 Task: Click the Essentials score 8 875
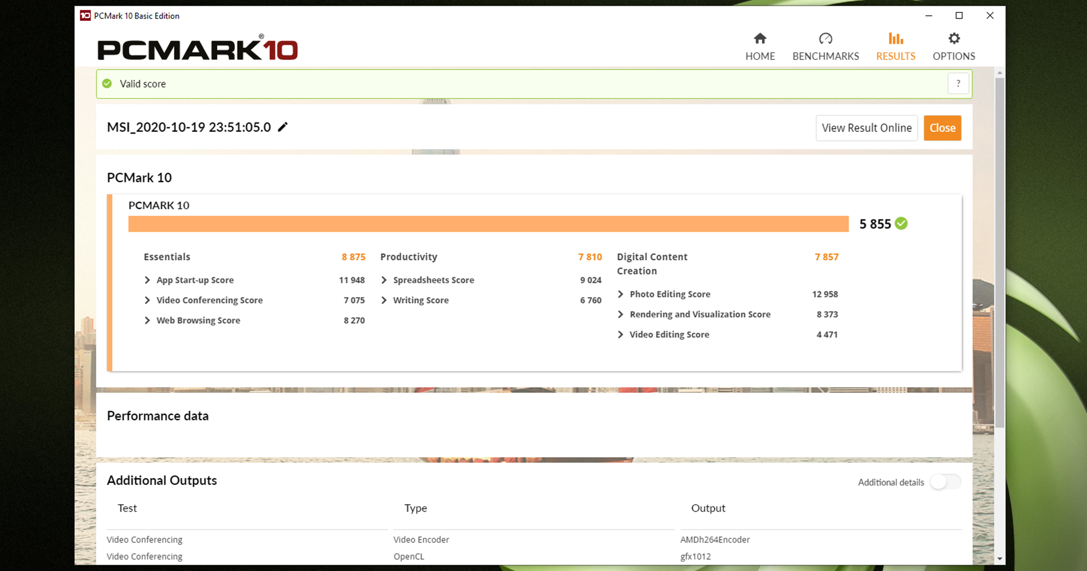353,257
